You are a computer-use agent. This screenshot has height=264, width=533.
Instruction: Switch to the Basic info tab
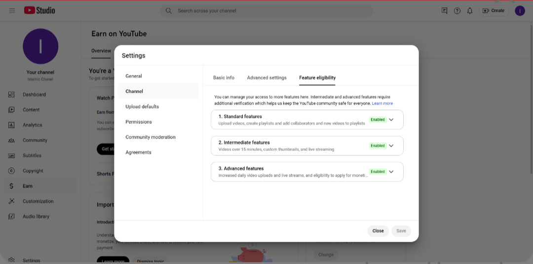pyautogui.click(x=224, y=78)
